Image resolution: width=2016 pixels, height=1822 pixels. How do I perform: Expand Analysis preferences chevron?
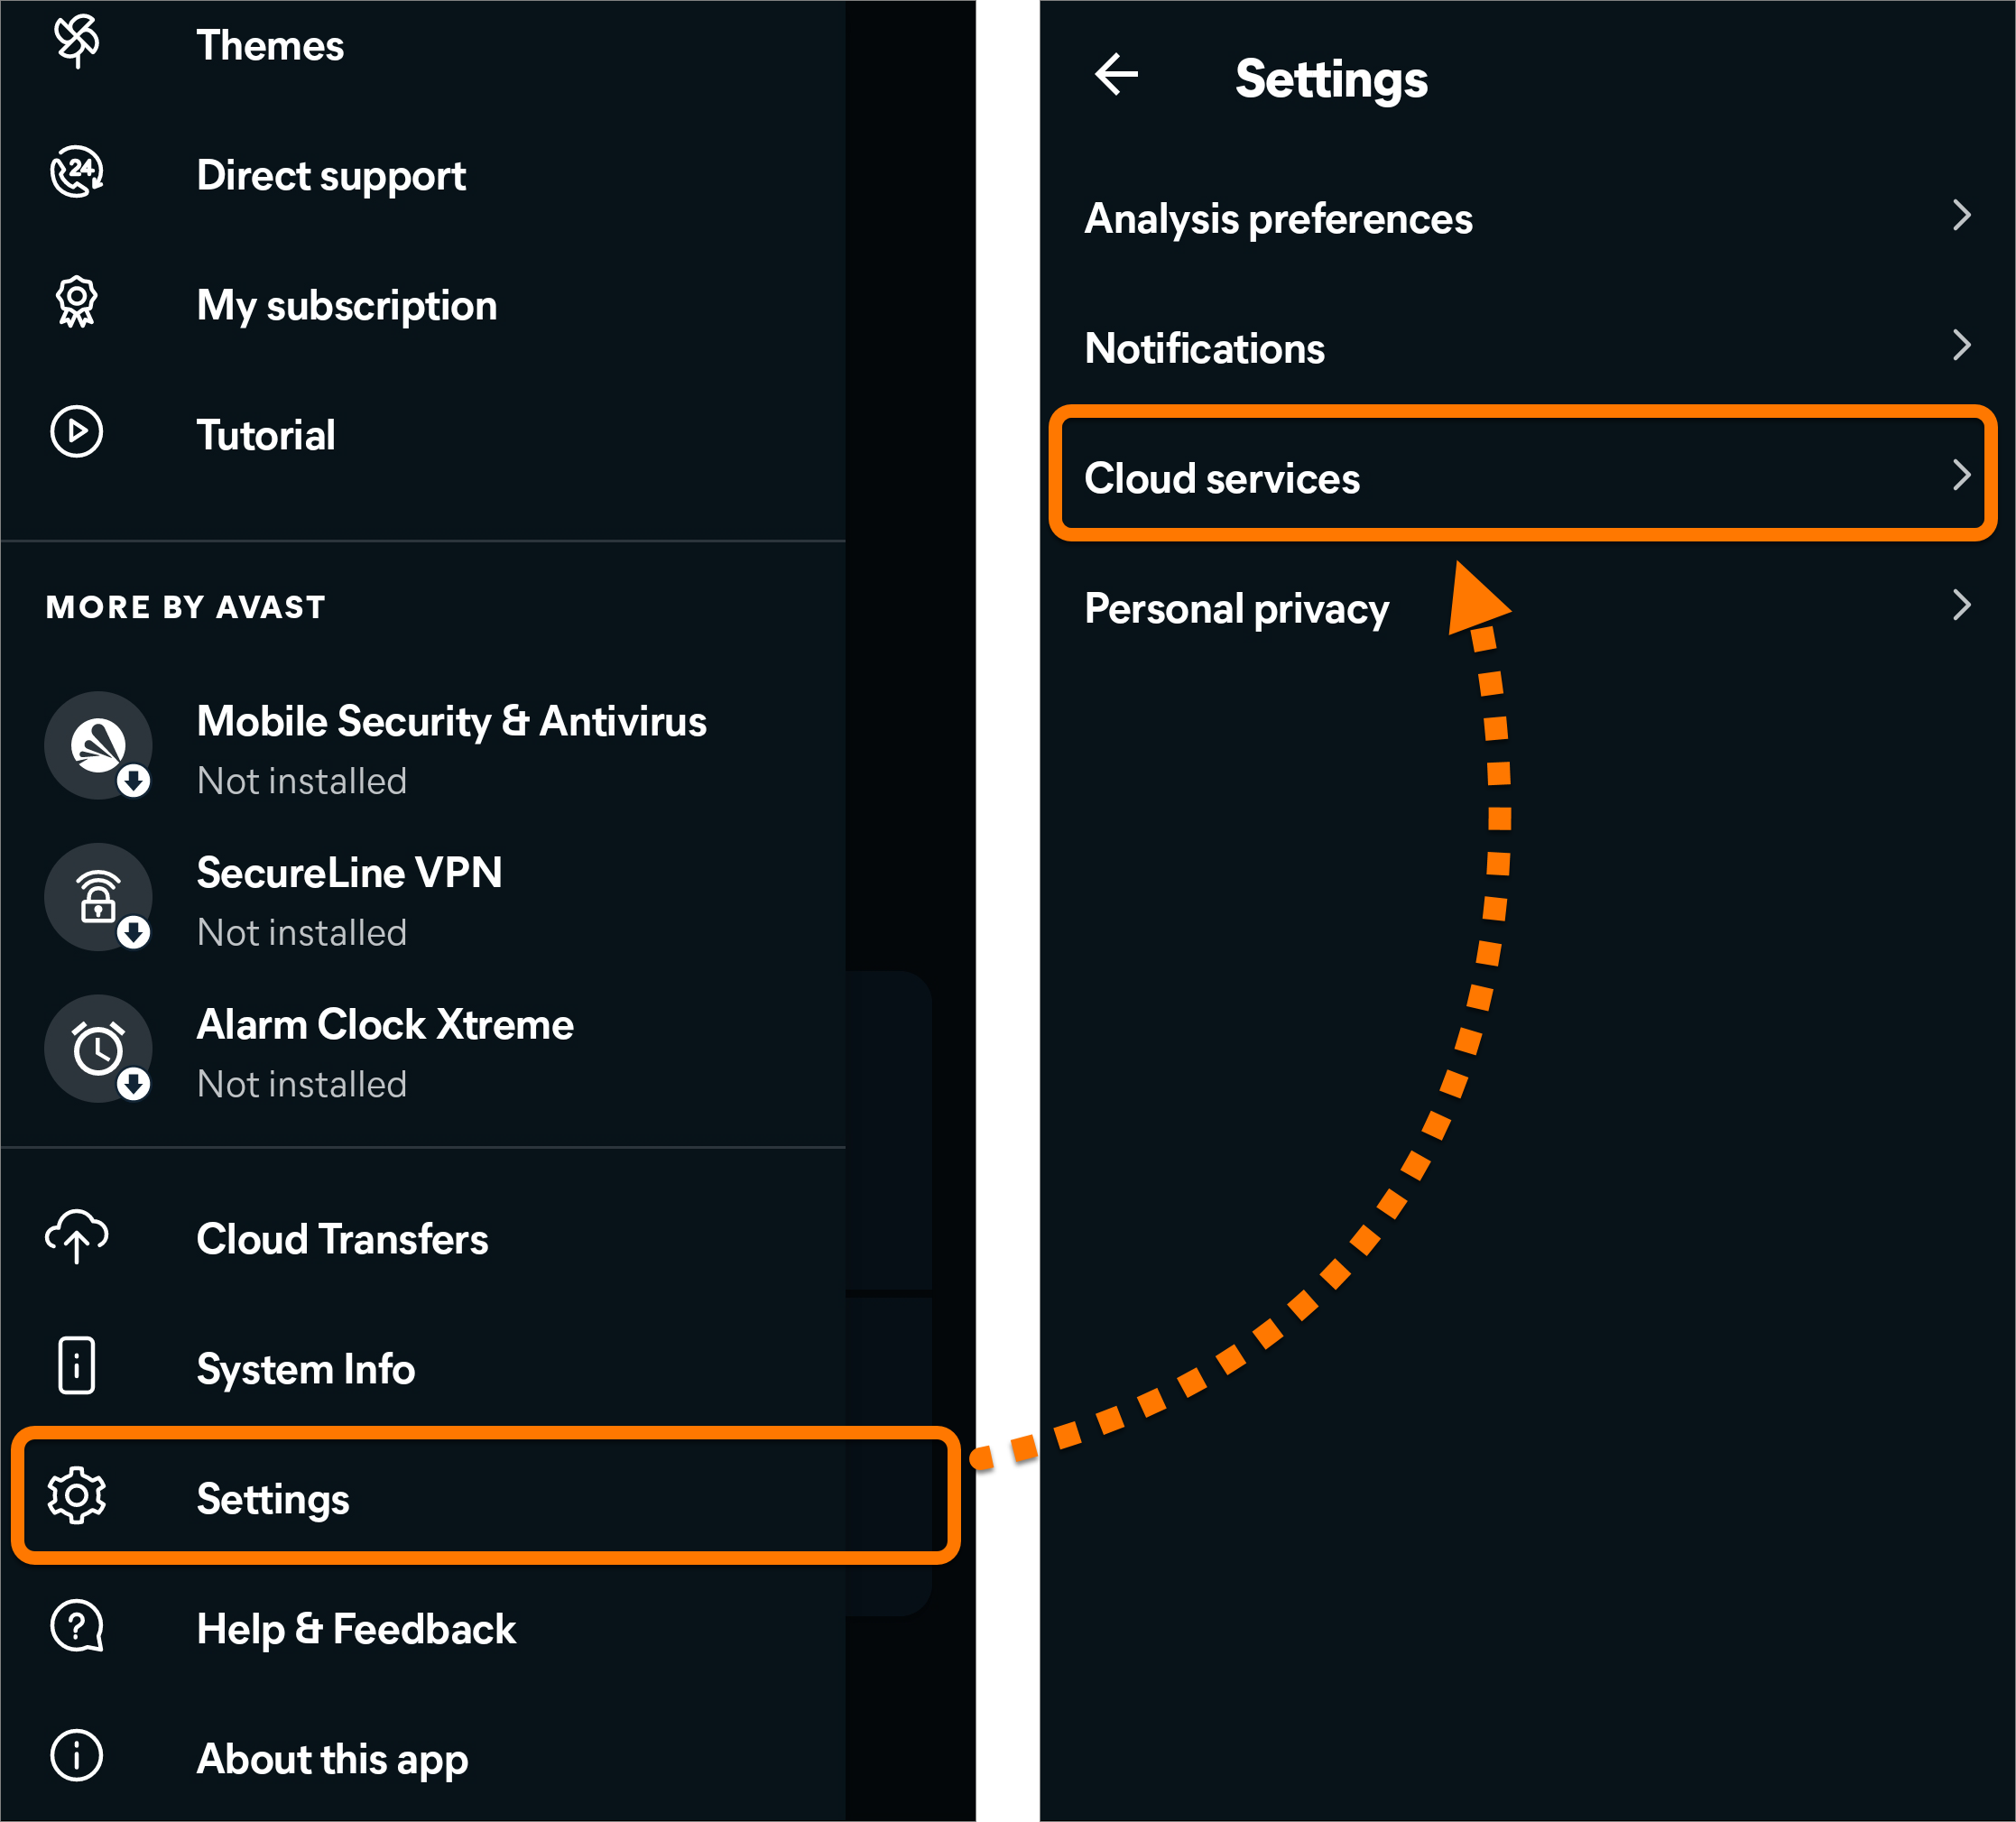pyautogui.click(x=1961, y=215)
